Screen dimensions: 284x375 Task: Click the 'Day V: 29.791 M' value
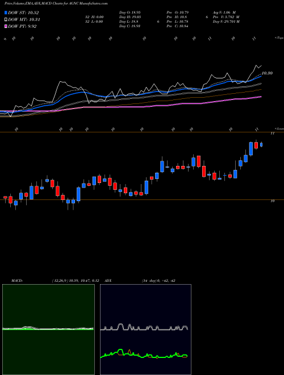226,22
